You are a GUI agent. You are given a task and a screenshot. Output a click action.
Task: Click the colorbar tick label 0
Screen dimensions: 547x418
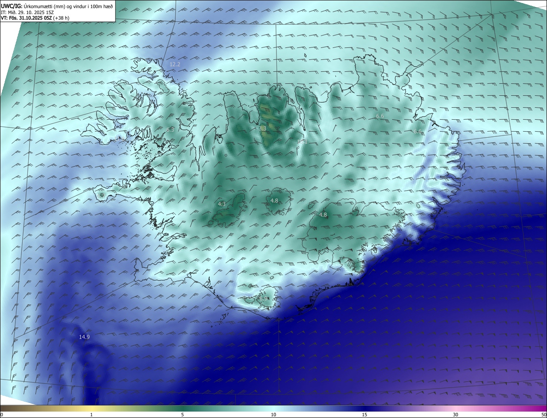2,415
